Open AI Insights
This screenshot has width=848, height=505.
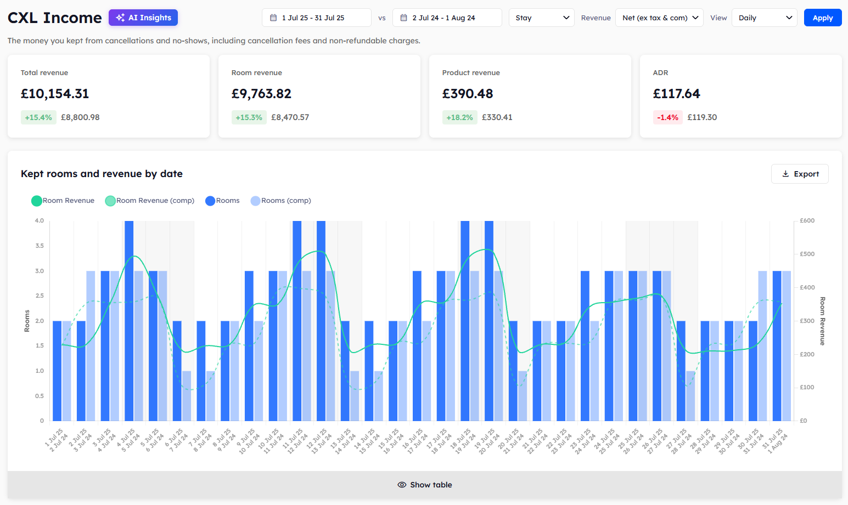point(143,18)
